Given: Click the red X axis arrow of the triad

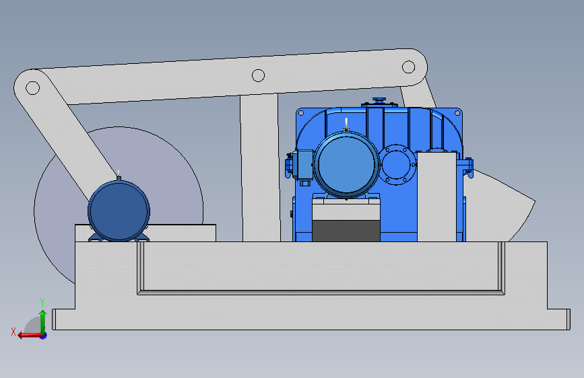Looking at the screenshot, I should 29,336.
